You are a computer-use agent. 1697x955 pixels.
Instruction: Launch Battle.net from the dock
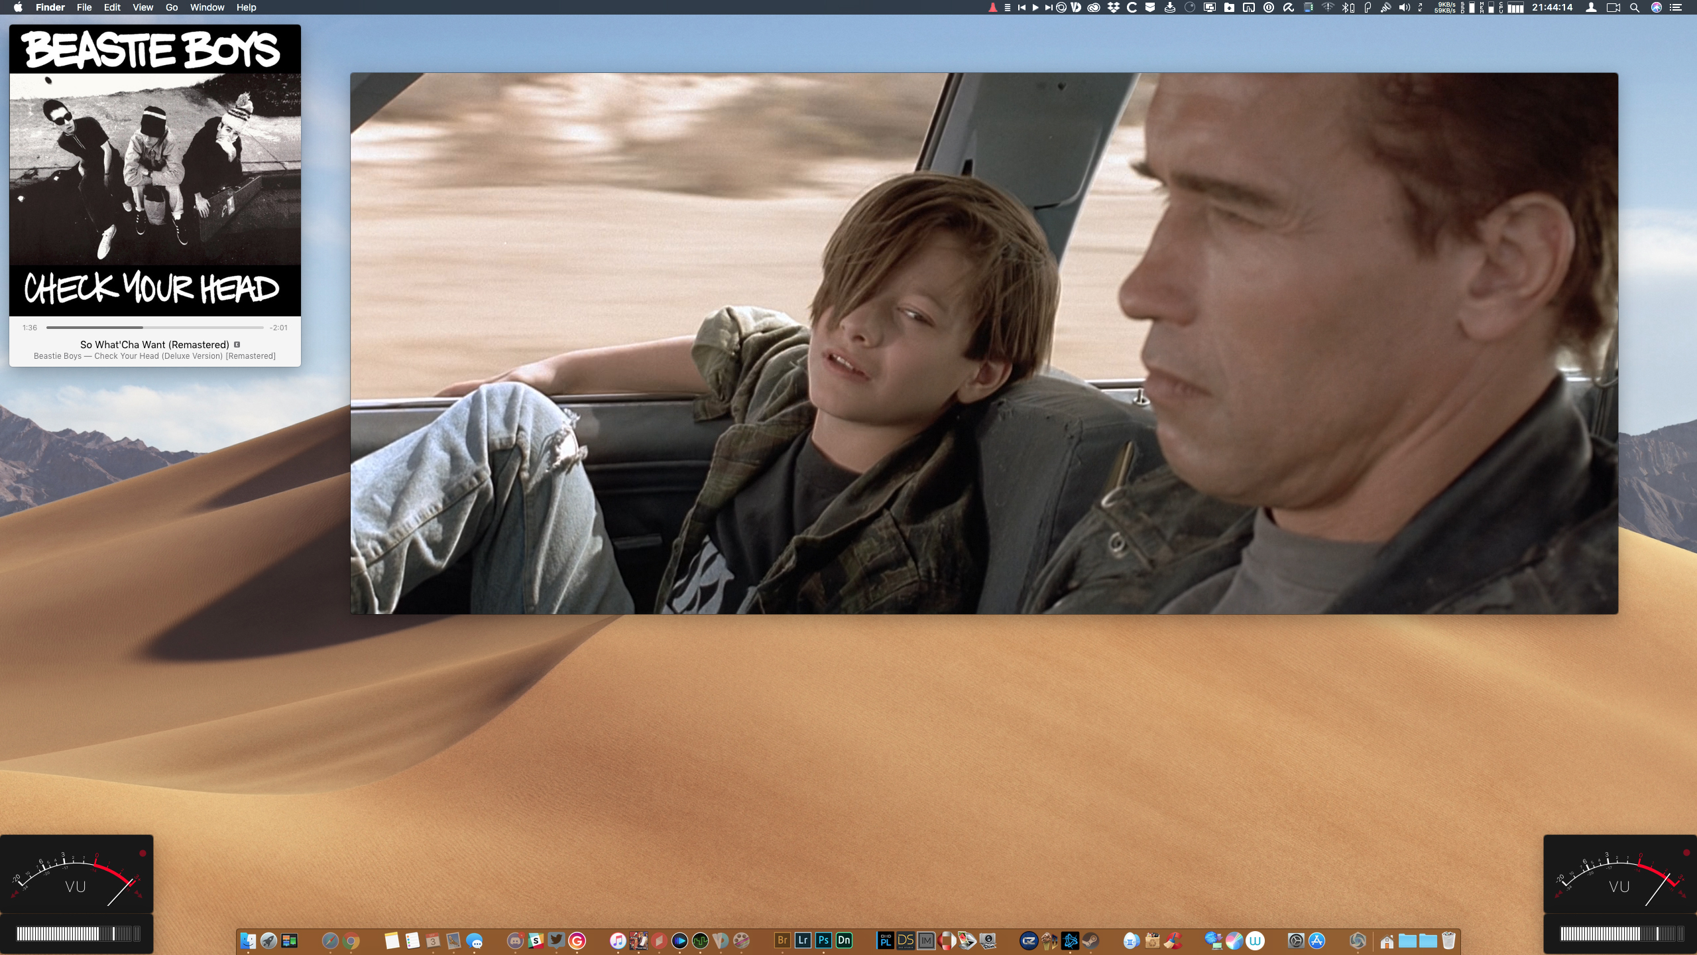(x=1070, y=940)
